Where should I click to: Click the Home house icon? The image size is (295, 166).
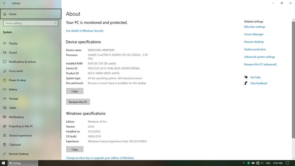click(5, 14)
